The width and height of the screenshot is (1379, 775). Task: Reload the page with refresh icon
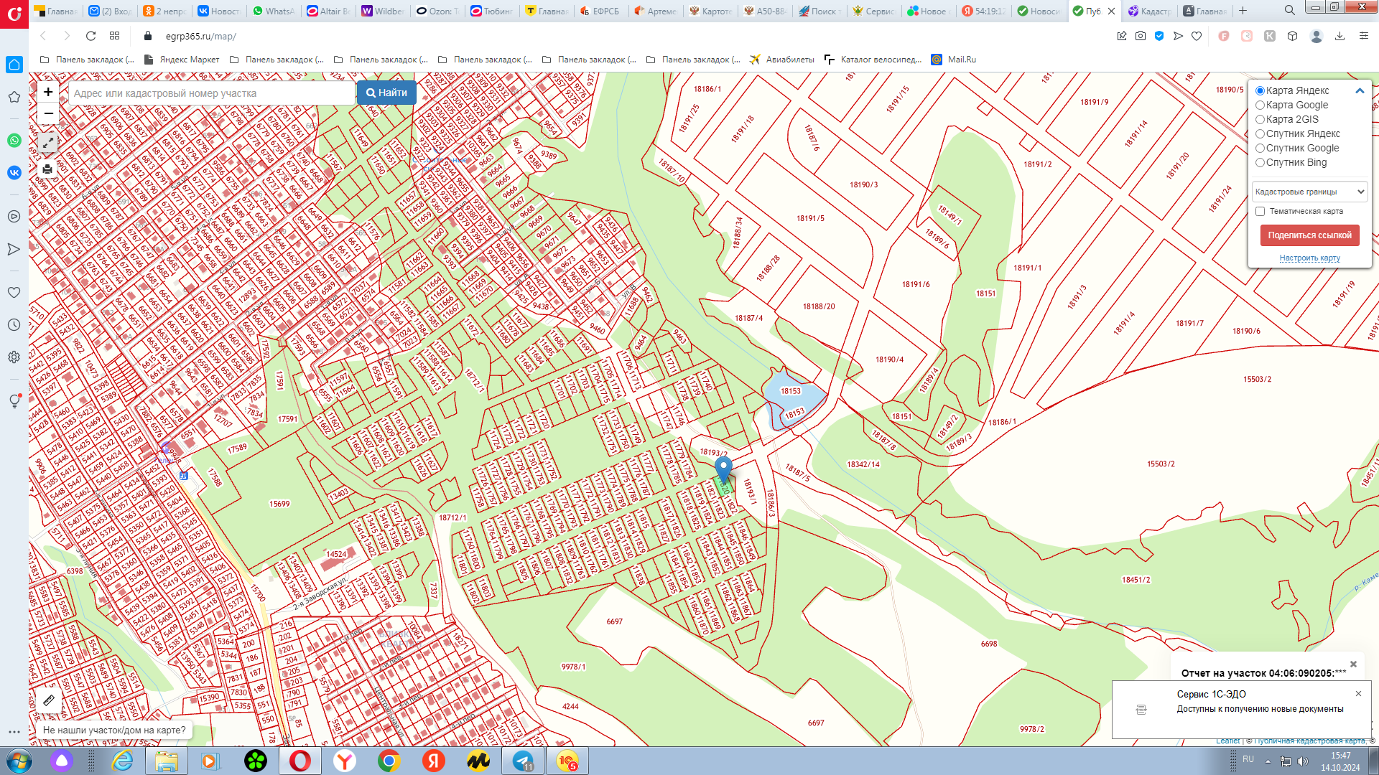coord(90,36)
